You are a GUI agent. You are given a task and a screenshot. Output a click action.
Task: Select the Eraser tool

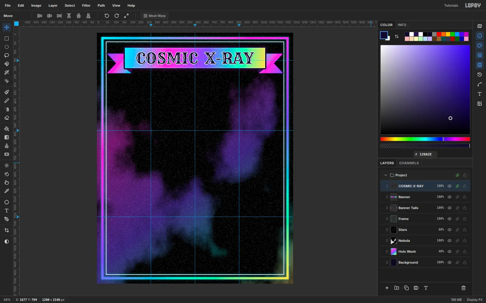tap(7, 118)
